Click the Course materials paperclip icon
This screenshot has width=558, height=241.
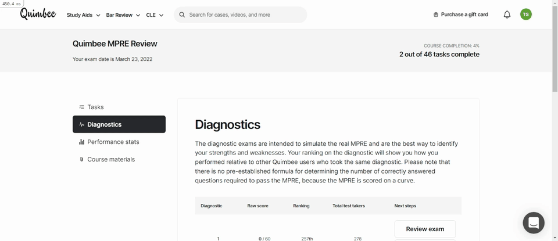(x=81, y=159)
